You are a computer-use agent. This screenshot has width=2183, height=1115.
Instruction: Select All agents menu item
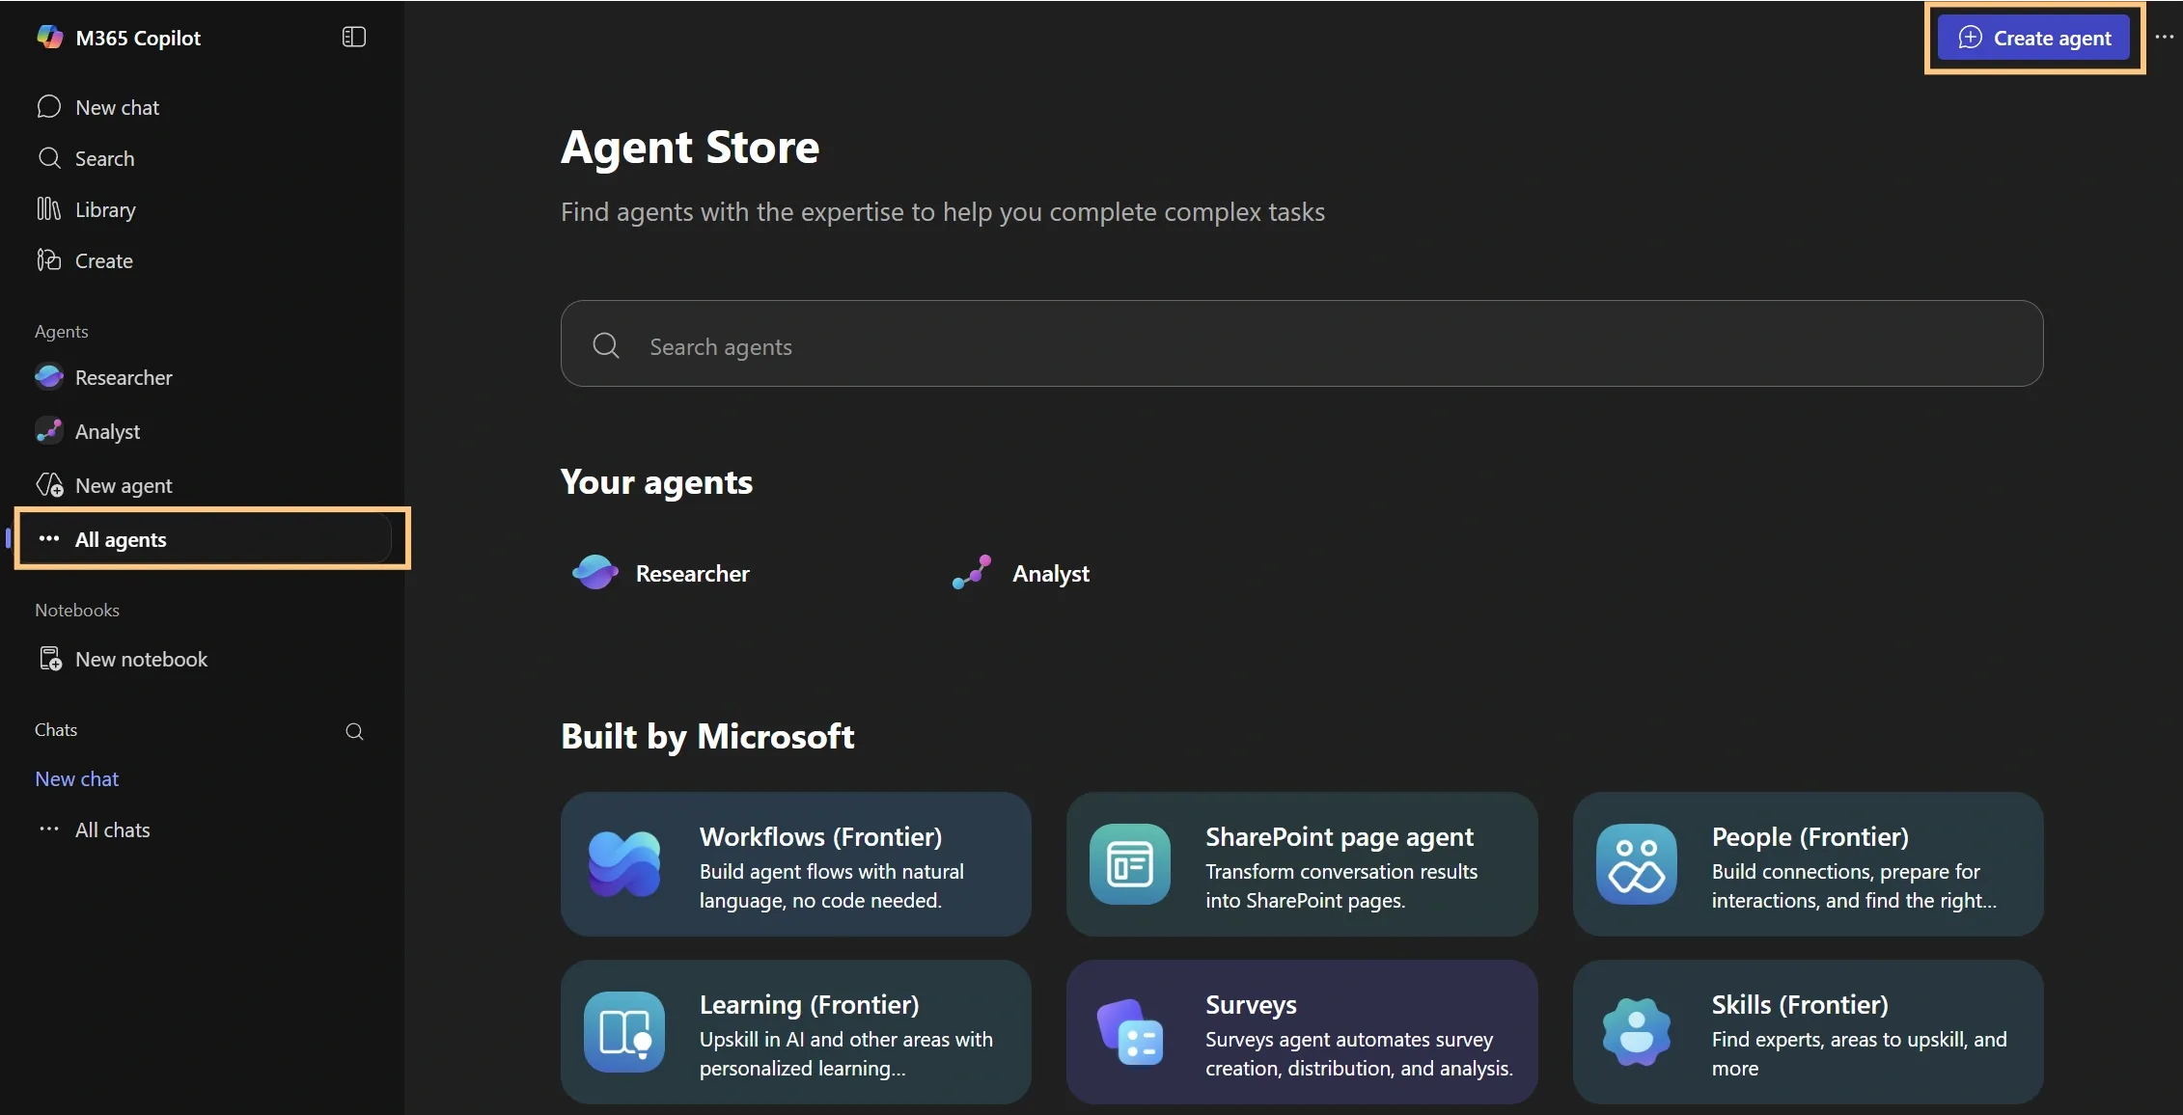click(120, 539)
